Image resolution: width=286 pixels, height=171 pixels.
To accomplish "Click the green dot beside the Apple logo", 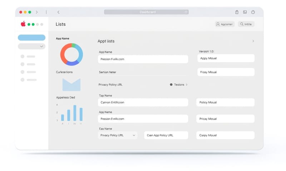I will tap(29, 24).
